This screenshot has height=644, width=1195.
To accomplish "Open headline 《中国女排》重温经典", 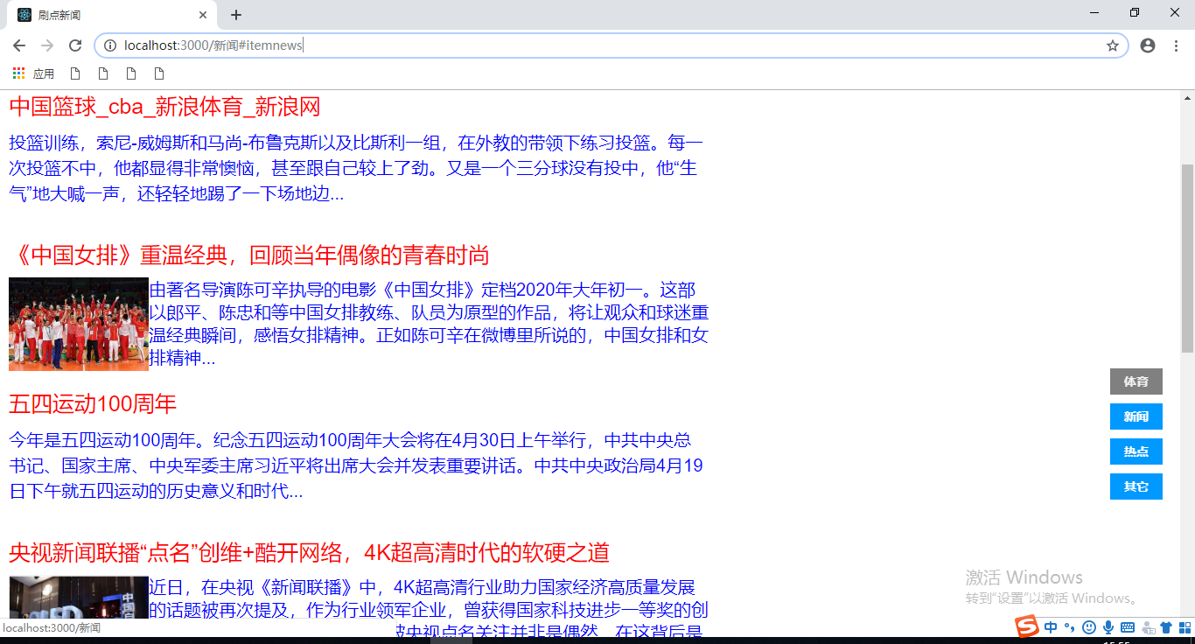I will click(x=249, y=255).
